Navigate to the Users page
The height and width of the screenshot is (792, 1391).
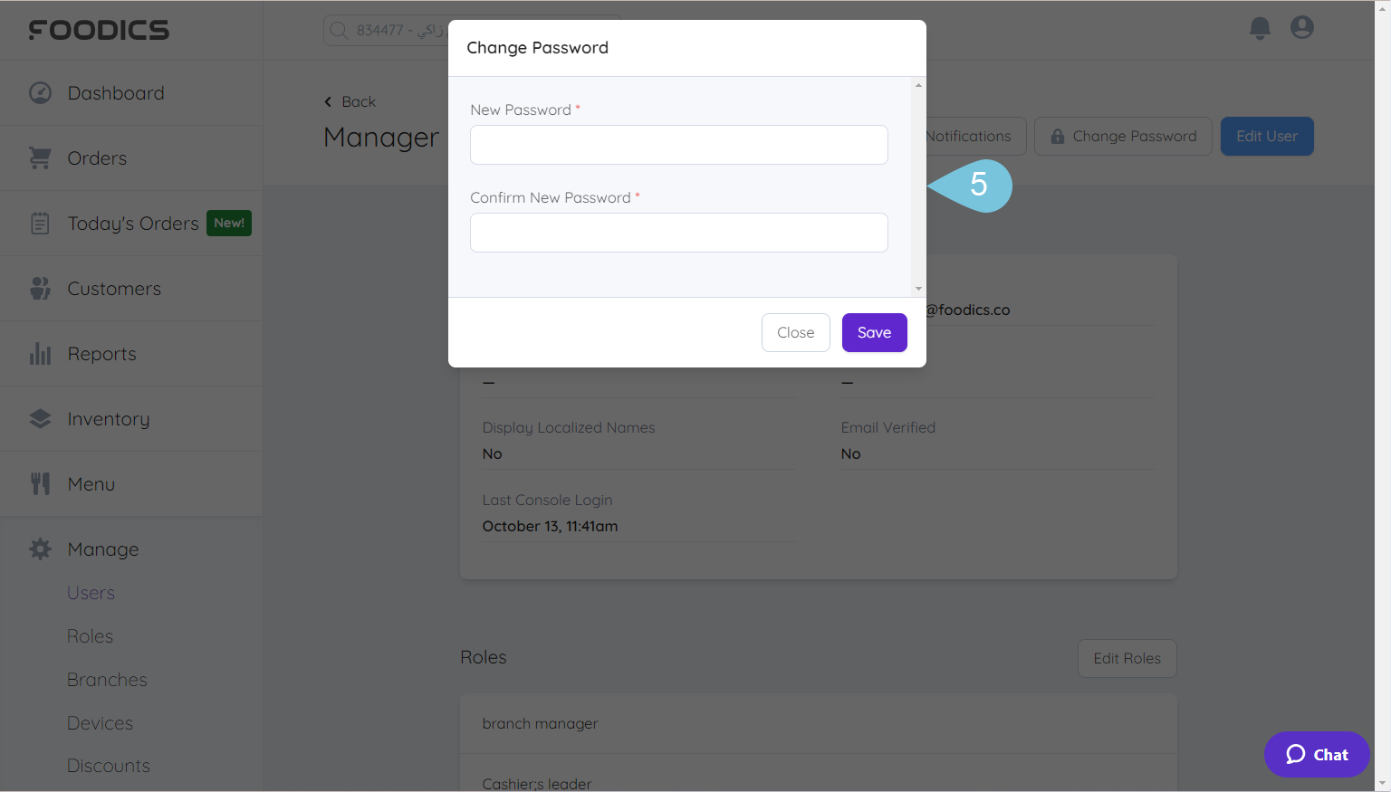click(x=91, y=592)
